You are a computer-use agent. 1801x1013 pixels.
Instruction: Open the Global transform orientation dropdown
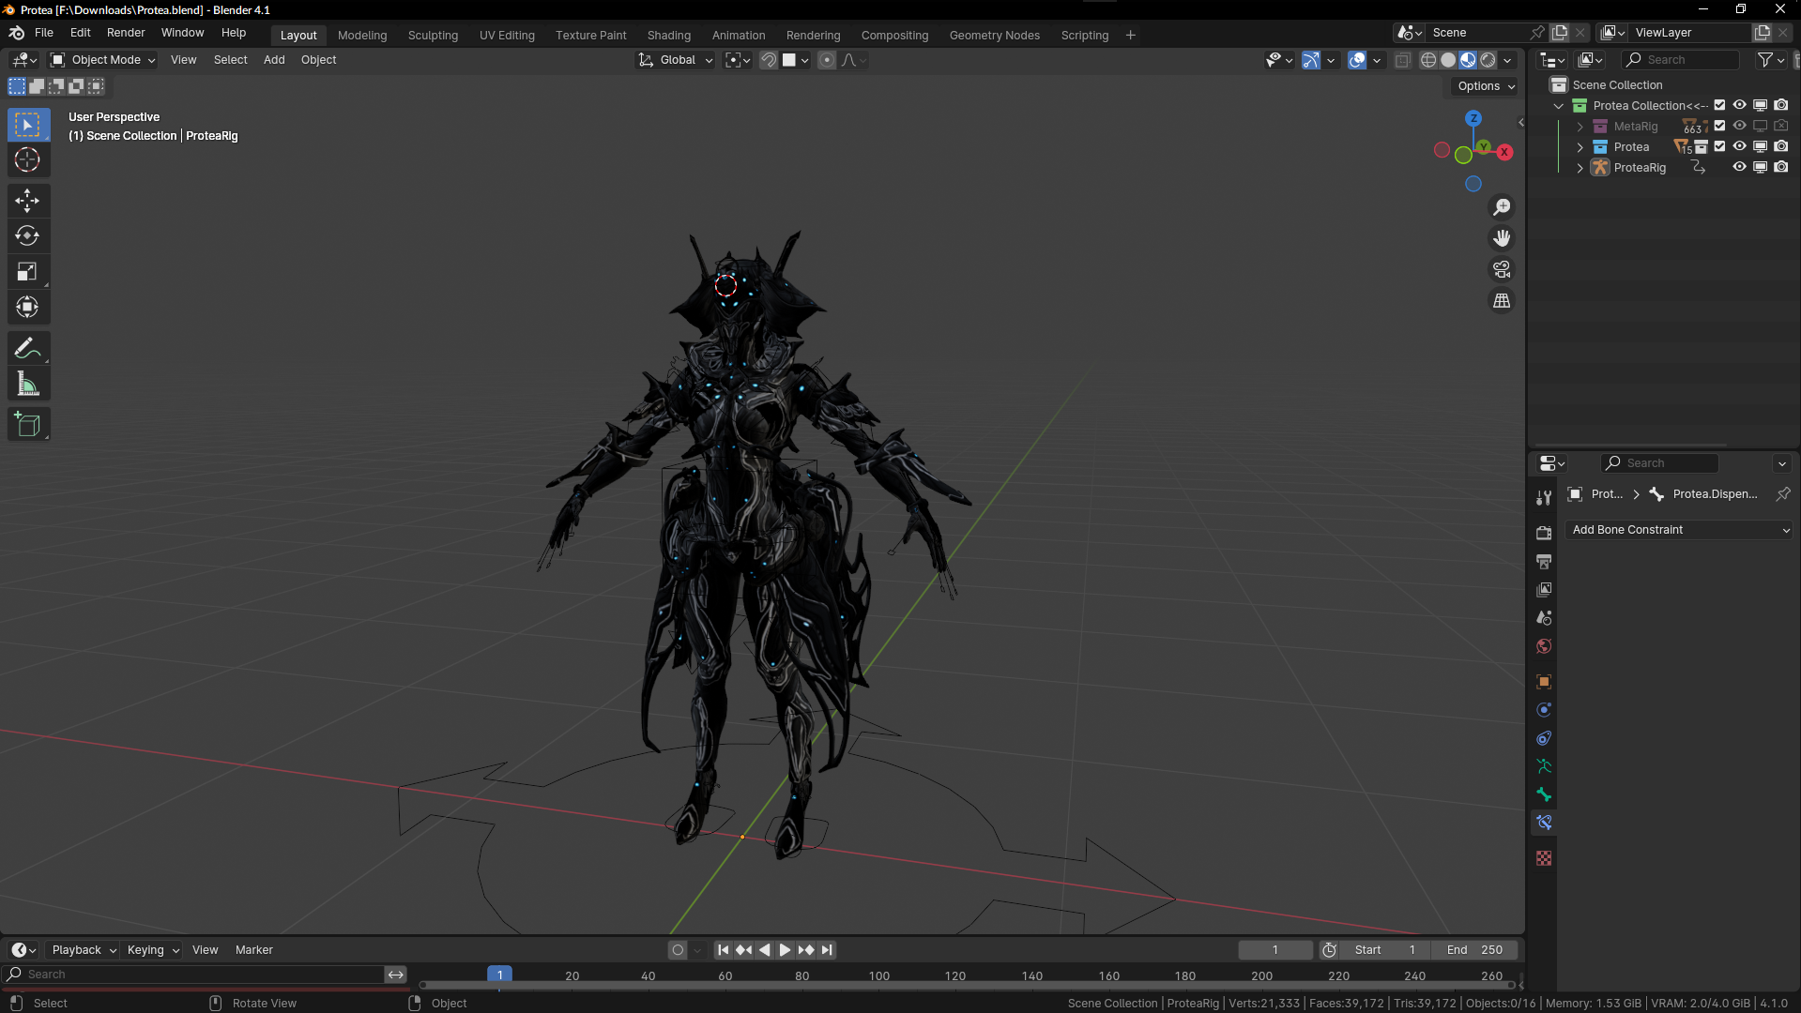coord(676,60)
